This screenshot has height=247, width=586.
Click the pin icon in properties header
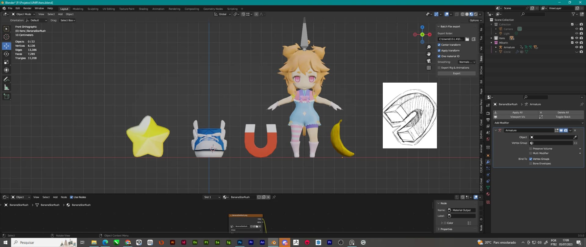pyautogui.click(x=582, y=104)
